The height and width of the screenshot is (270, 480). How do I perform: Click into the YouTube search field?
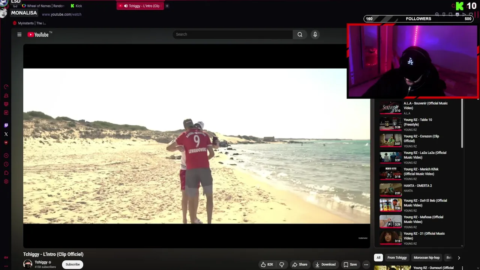click(232, 34)
